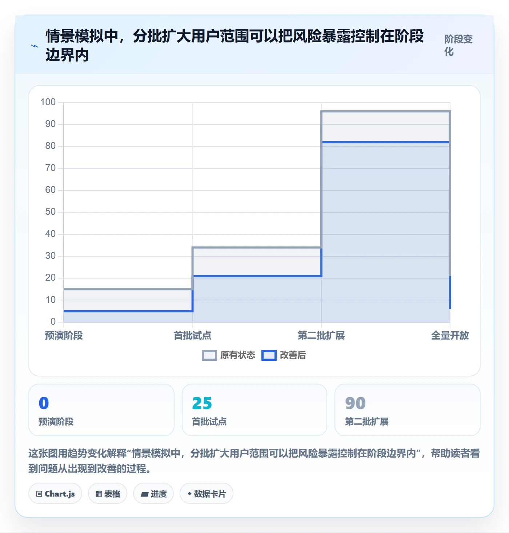Viewport: 509px width, 533px height.
Task: Open the stat card showing 90
Action: (x=408, y=410)
